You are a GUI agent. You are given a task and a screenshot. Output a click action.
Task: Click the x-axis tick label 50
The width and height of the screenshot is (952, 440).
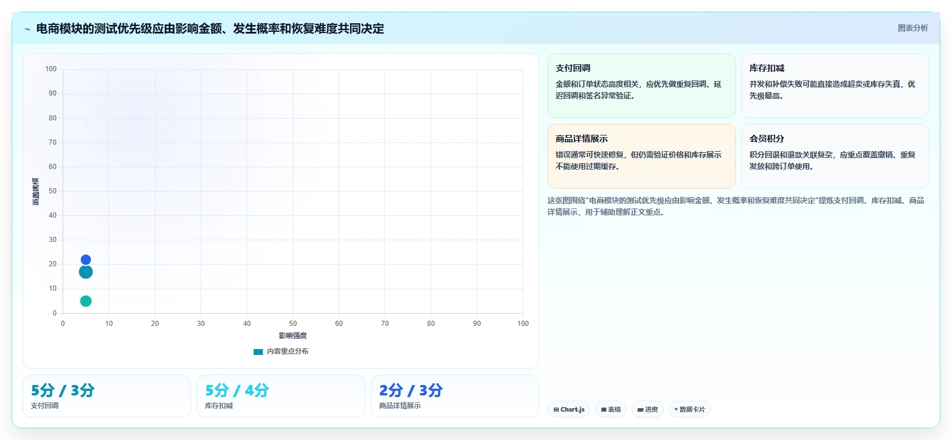[293, 324]
